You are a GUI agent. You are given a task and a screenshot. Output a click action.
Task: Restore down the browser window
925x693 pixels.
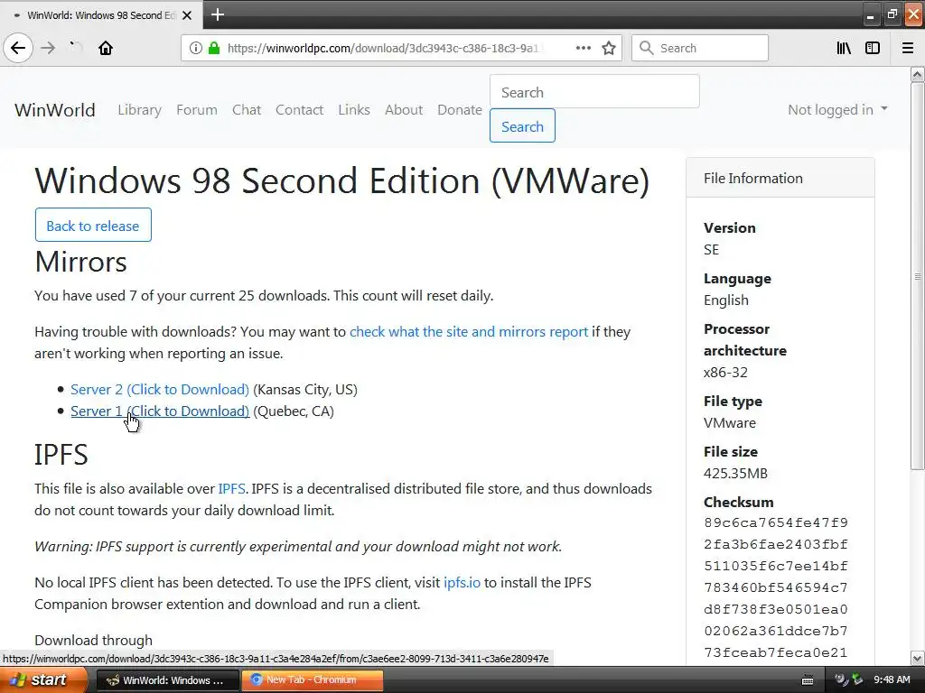892,14
